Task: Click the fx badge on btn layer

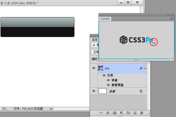Action: click(x=141, y=68)
